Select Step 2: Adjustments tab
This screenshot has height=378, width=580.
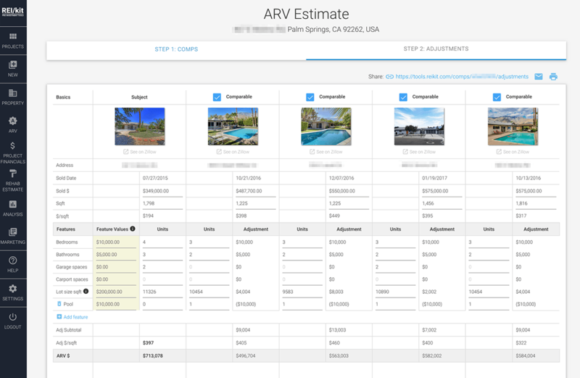click(x=436, y=49)
